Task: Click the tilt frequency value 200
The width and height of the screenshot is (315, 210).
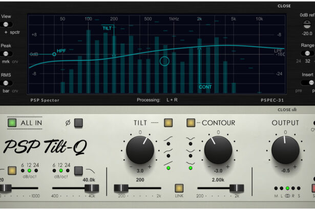Action: tap(140, 180)
